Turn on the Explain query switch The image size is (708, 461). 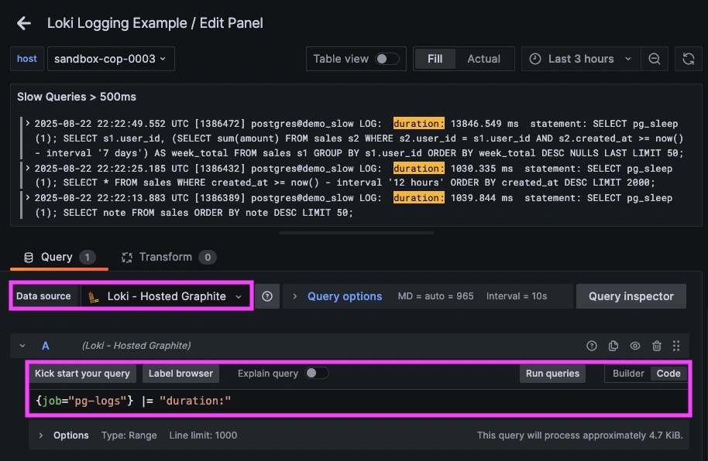click(x=317, y=374)
